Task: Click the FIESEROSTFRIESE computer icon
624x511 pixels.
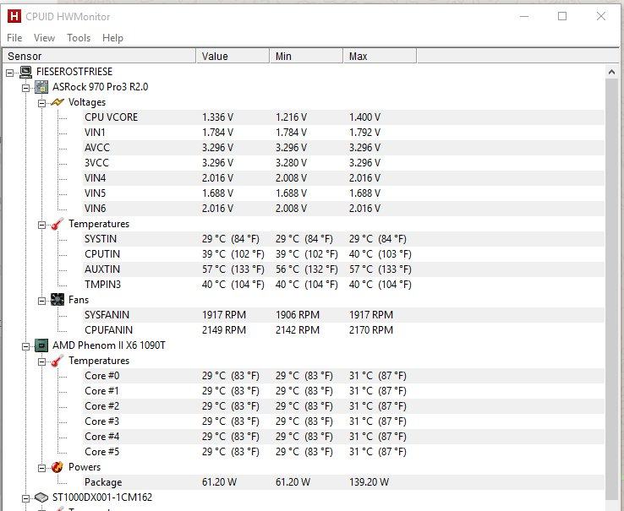Action: 26,72
